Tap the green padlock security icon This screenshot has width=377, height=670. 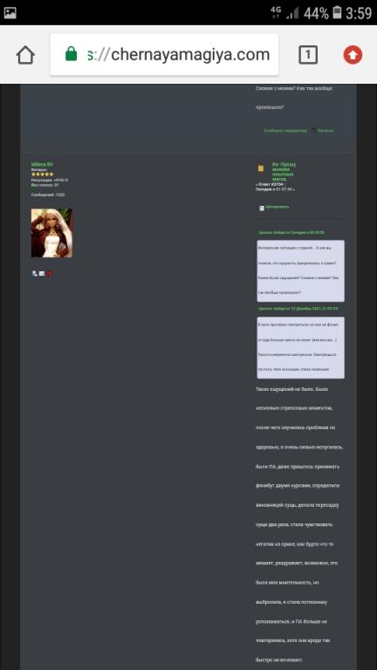pyautogui.click(x=72, y=54)
